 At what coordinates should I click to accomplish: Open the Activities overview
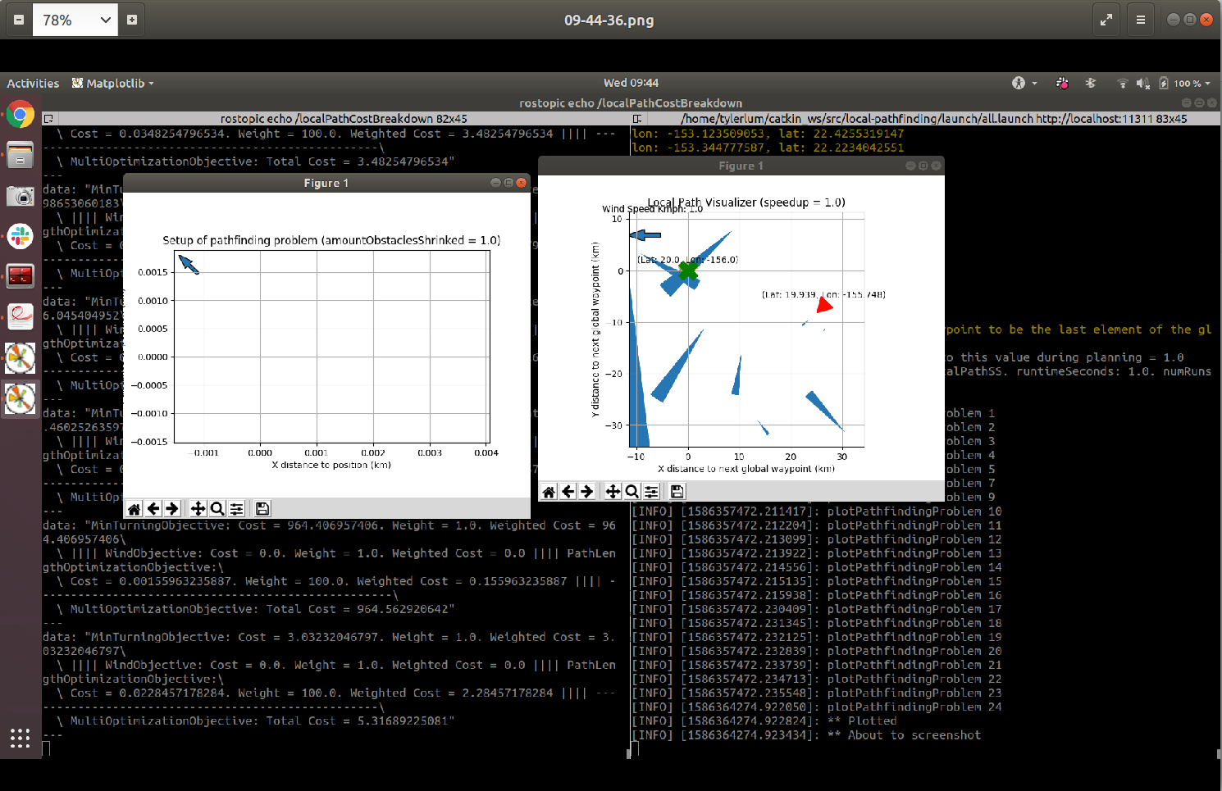[x=33, y=83]
